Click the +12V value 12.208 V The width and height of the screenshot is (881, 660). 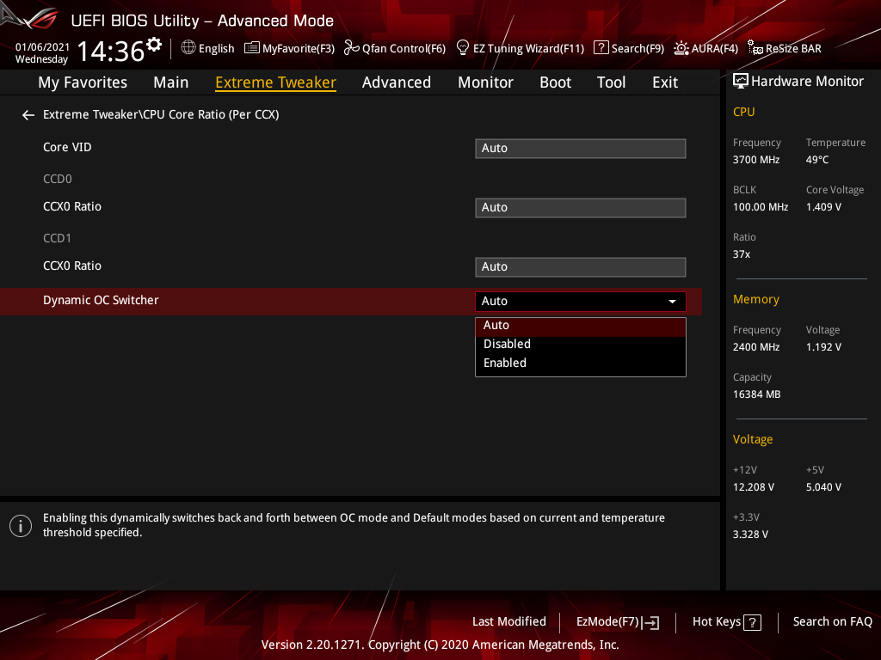753,487
